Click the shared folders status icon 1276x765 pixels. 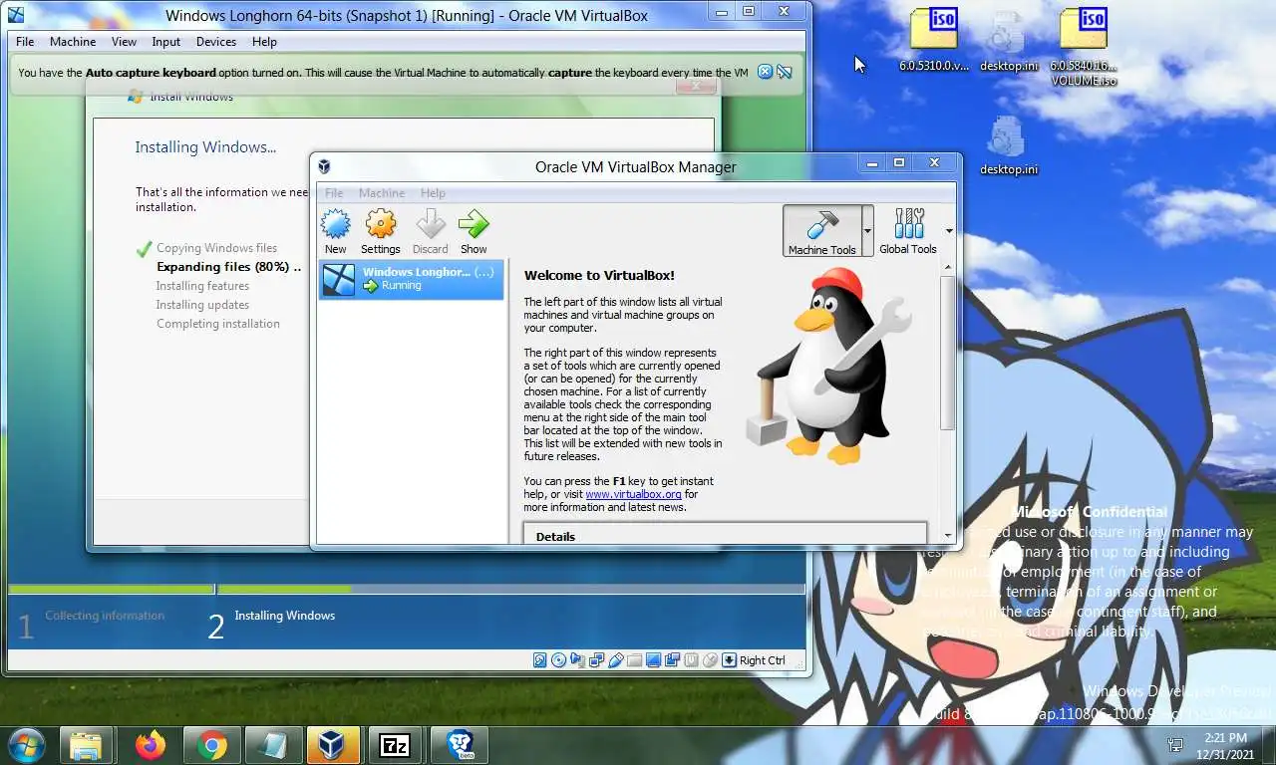point(634,659)
